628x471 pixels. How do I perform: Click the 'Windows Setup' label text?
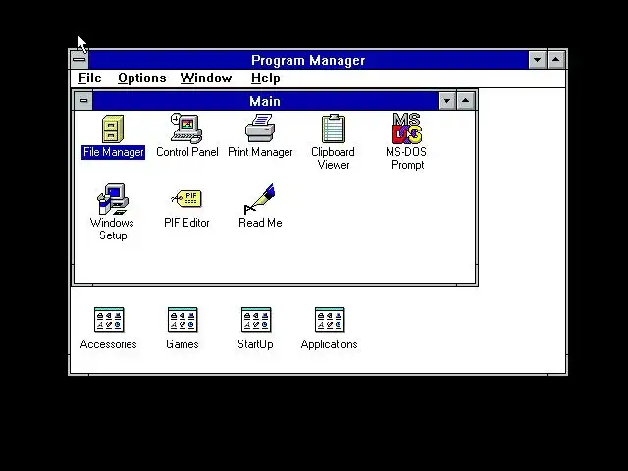[112, 229]
